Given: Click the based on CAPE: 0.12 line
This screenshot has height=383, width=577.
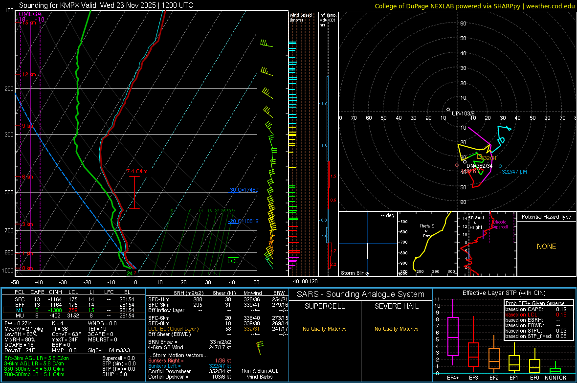Looking at the screenshot, I should 536,309.
